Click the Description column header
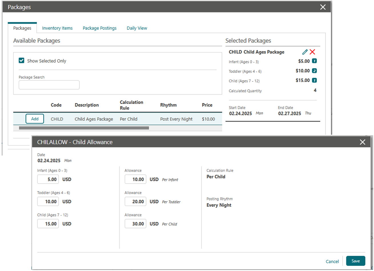374x271 pixels. point(87,105)
